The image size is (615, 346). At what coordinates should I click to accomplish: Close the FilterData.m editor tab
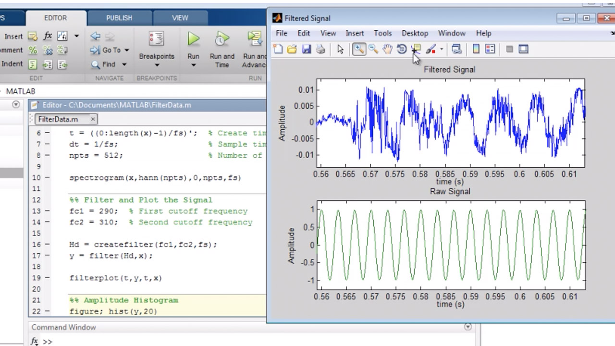click(x=93, y=119)
